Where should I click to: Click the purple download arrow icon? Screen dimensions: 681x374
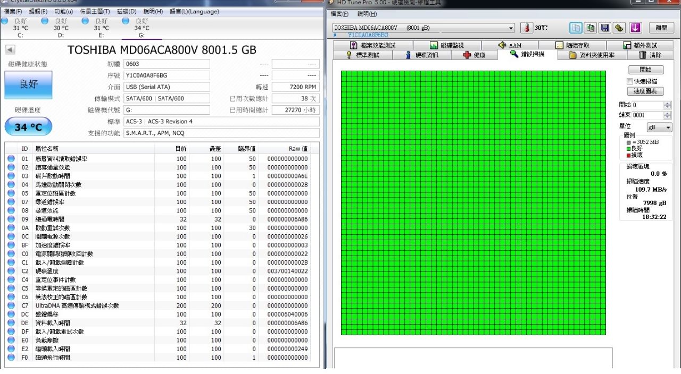tap(635, 28)
